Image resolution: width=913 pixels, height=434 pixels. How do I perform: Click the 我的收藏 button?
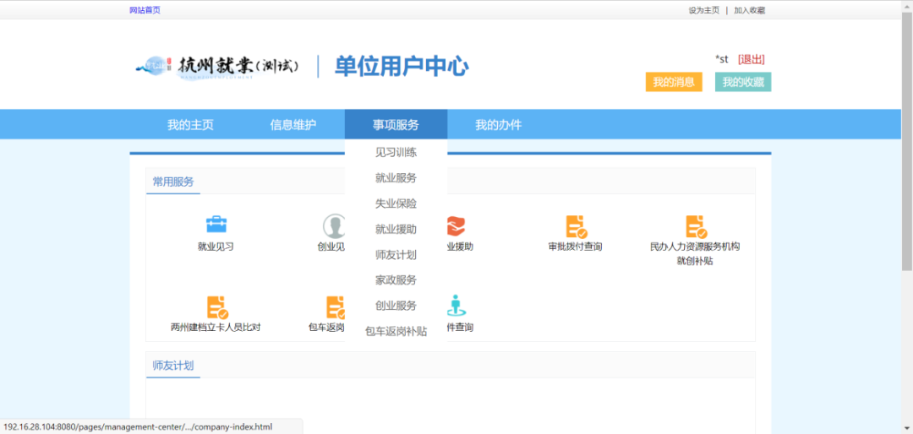coord(742,82)
